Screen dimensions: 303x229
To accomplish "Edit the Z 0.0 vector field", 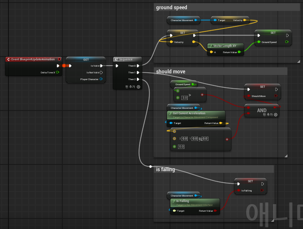I will pos(205,139).
